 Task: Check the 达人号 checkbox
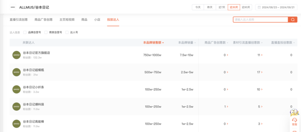coord(67,32)
